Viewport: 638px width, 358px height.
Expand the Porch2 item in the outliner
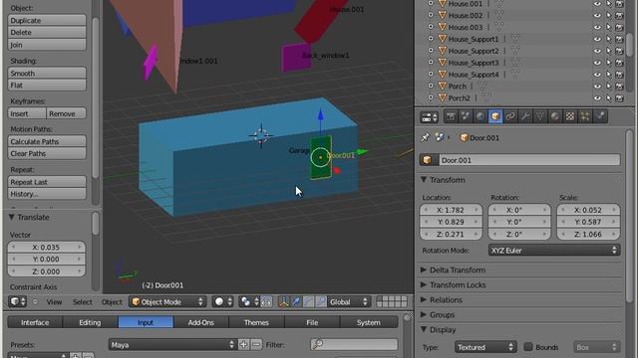431,98
